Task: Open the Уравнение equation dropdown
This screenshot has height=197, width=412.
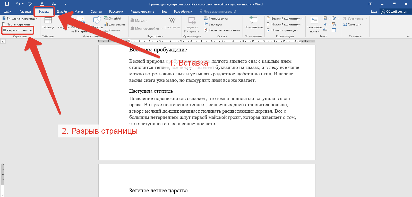Action: [355, 19]
